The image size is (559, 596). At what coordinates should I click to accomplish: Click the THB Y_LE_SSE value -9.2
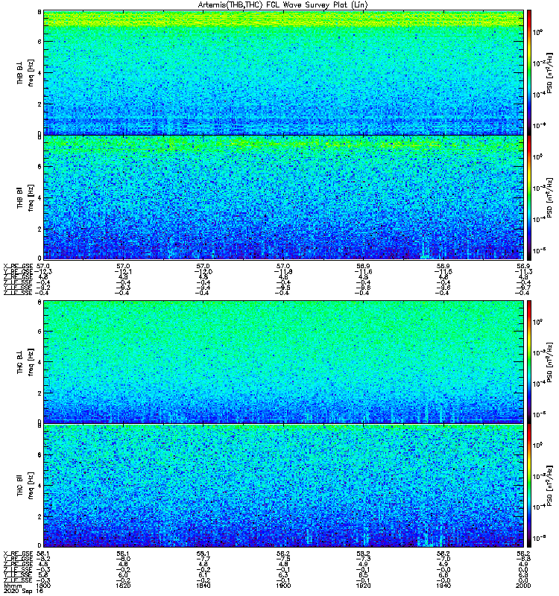(x=43, y=288)
